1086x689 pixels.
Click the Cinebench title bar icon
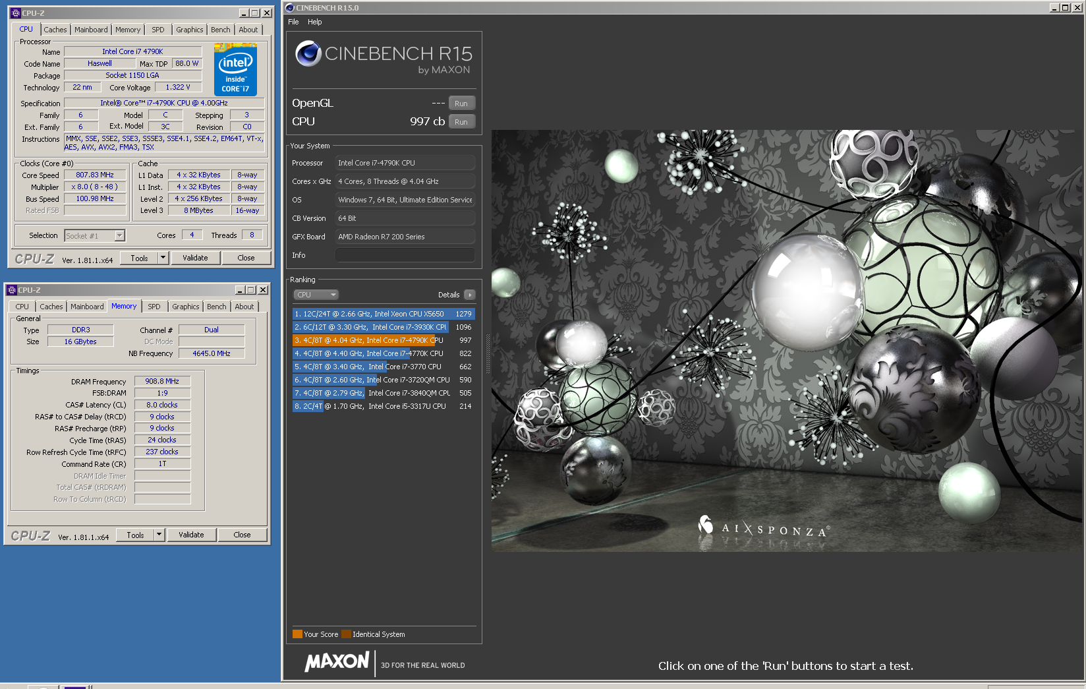(x=290, y=8)
